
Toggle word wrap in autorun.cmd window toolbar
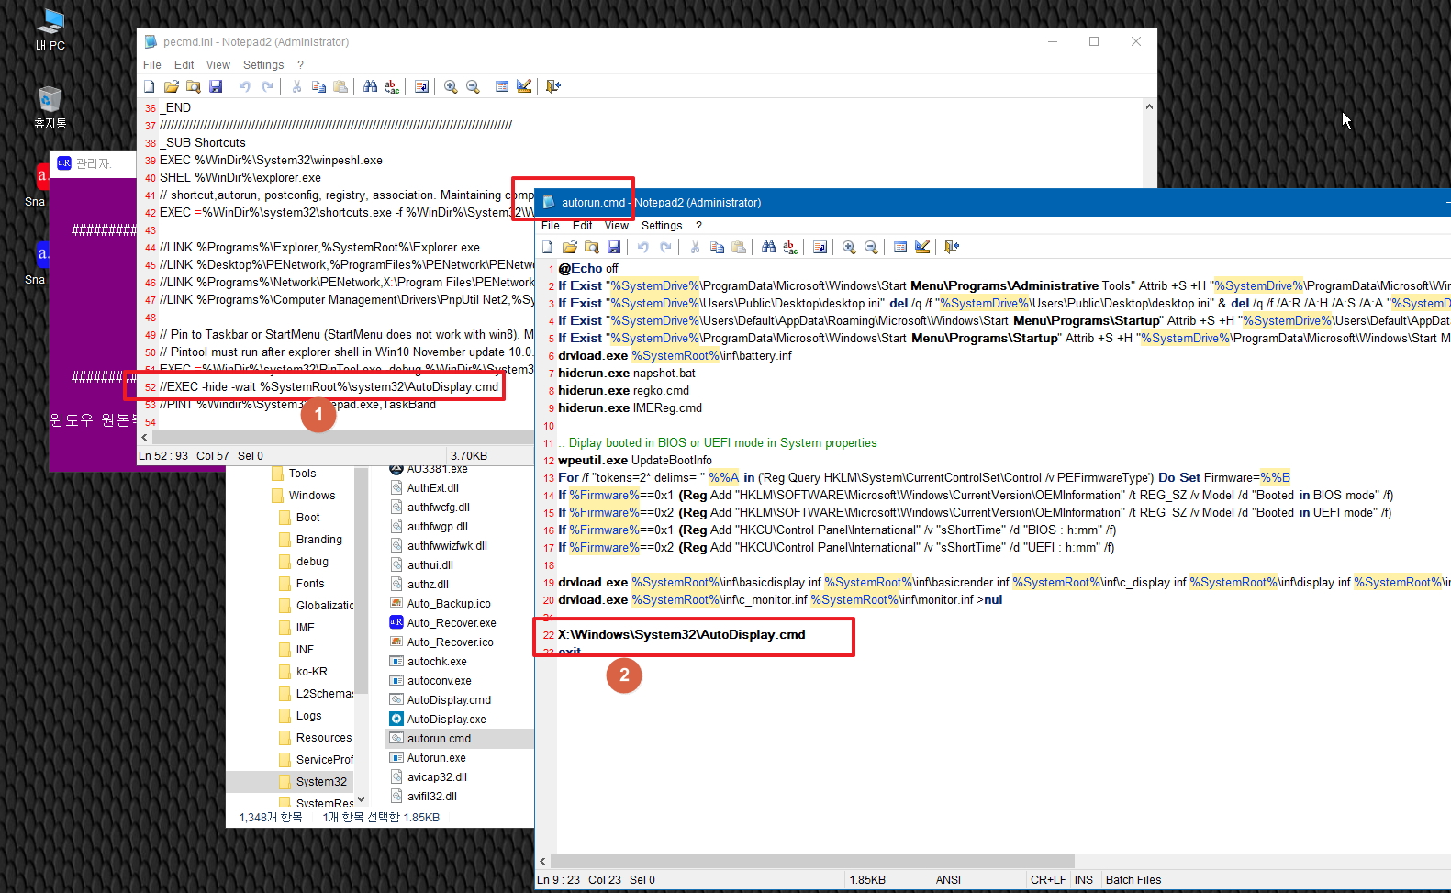click(x=820, y=247)
